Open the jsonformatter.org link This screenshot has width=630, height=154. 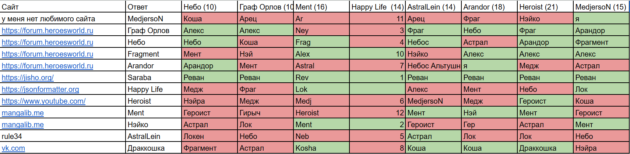(x=40, y=89)
